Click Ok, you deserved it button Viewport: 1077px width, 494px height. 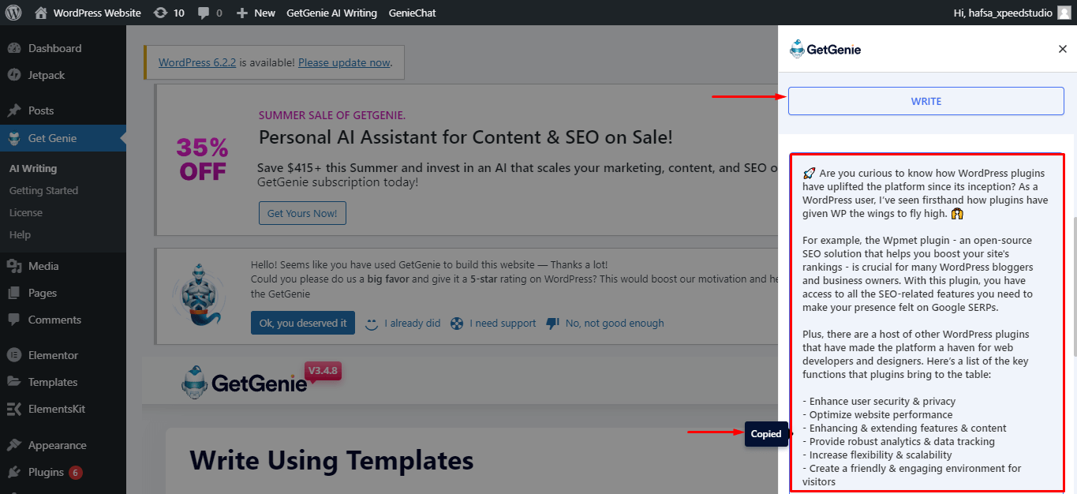pyautogui.click(x=303, y=323)
